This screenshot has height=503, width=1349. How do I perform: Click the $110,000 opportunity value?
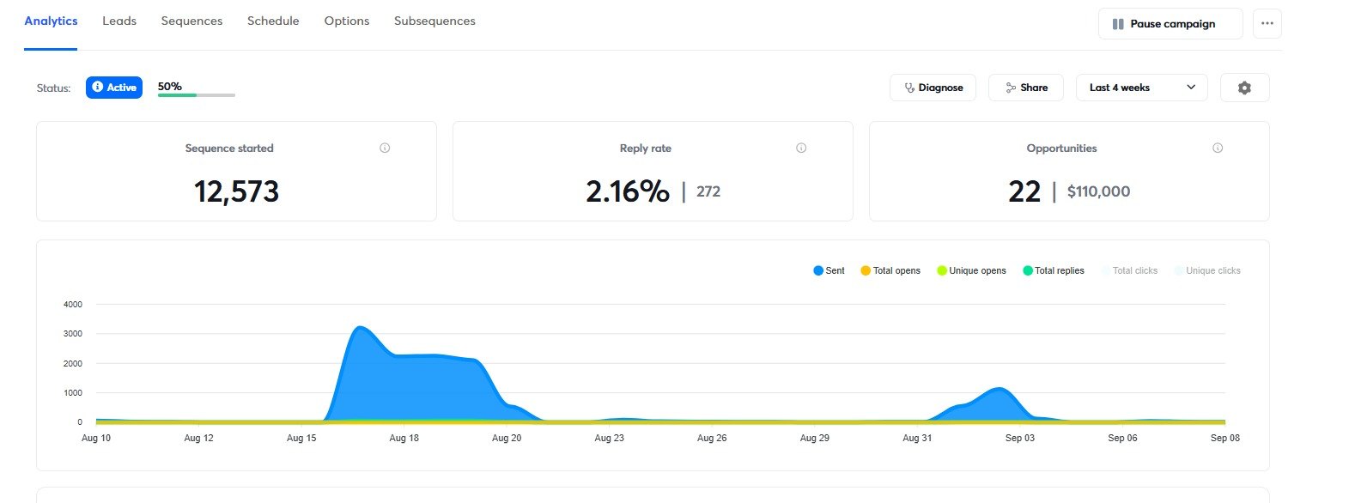coord(1098,191)
